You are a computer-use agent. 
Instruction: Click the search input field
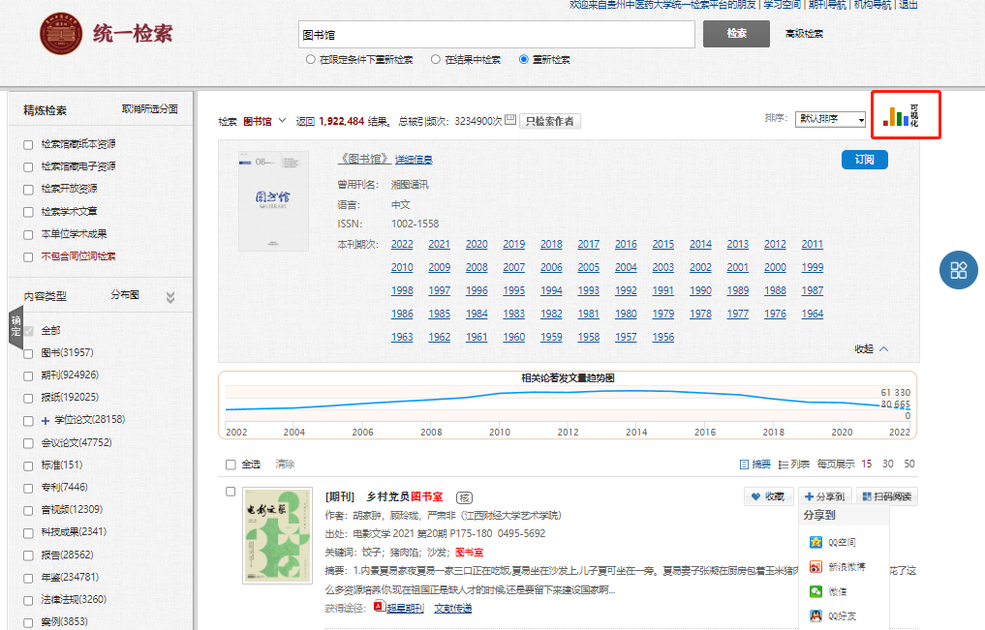pyautogui.click(x=496, y=34)
